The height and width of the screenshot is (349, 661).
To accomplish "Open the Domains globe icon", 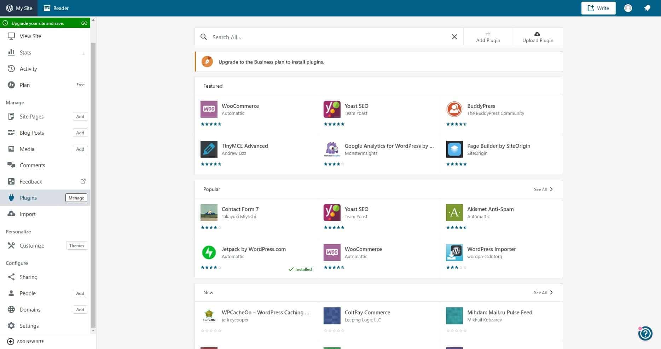I will coord(11,309).
